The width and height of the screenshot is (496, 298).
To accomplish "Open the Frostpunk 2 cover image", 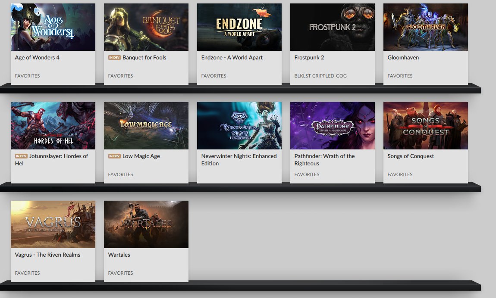I will [333, 27].
